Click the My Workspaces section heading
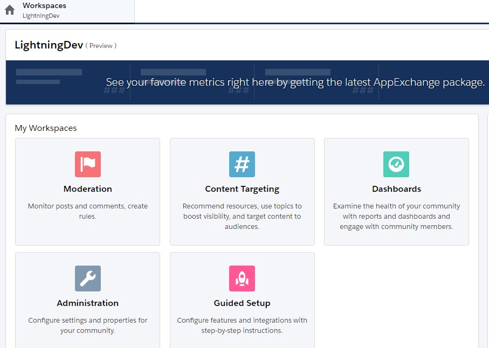 click(x=46, y=128)
